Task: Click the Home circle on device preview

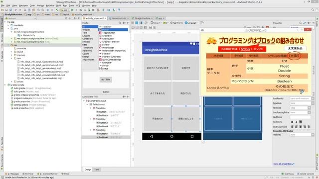Action: 171,136
